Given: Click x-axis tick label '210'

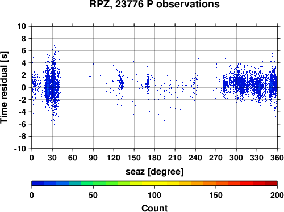Looking at the screenshot, I should (x=175, y=158).
